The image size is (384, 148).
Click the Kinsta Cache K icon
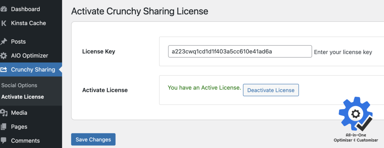(4, 23)
